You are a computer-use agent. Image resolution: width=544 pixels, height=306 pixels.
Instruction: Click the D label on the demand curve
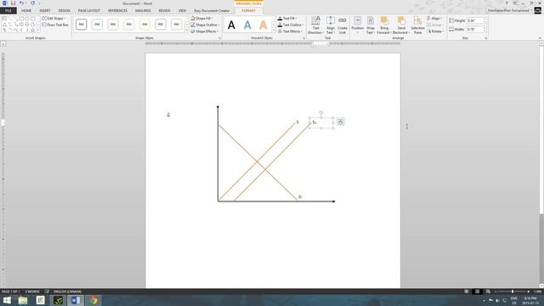point(300,196)
